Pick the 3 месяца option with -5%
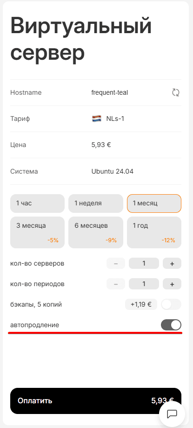This screenshot has height=428, width=193. tap(38, 232)
